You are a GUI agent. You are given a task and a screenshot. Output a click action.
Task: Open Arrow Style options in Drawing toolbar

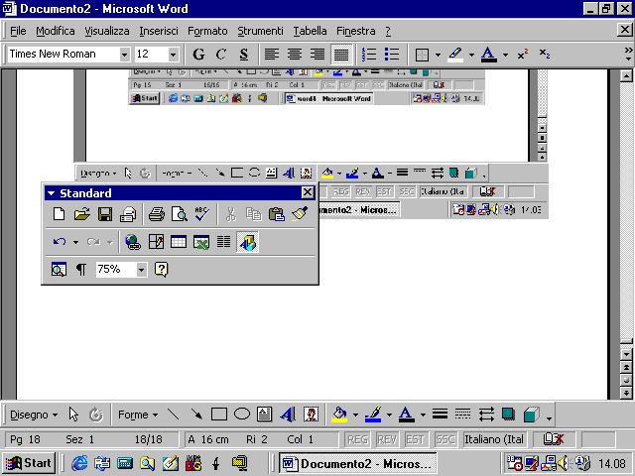[486, 415]
